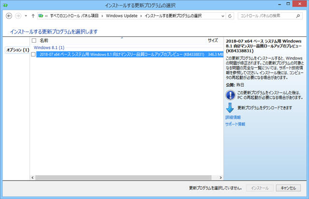The image size is (309, 199).
Task: Click the horizontal scrollbar thumb
Action: click(124, 178)
